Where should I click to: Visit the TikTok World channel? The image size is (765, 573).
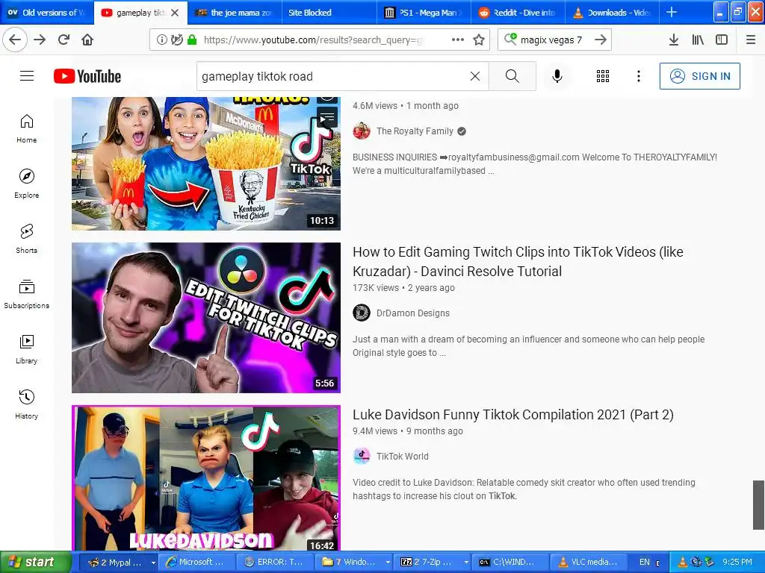(x=403, y=457)
